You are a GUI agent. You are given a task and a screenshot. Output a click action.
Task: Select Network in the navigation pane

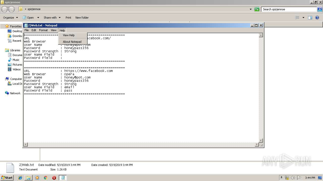13,93
